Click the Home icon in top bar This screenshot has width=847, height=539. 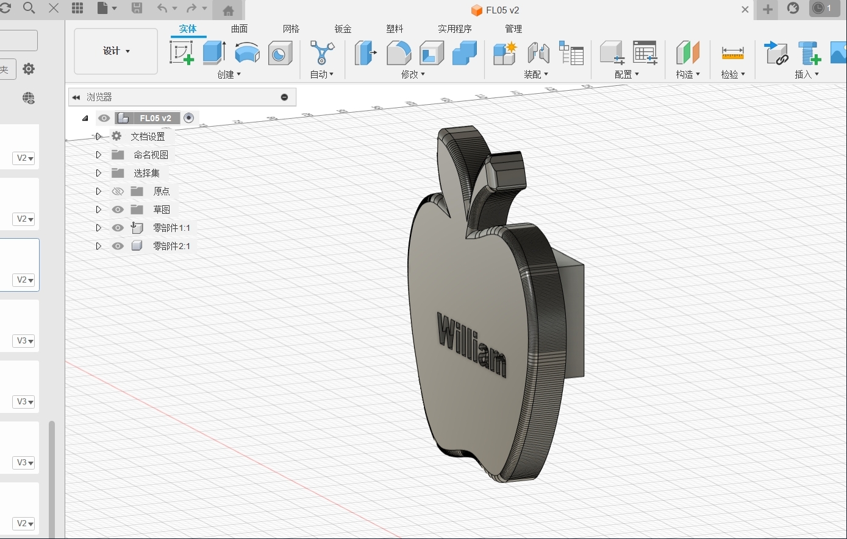point(228,10)
